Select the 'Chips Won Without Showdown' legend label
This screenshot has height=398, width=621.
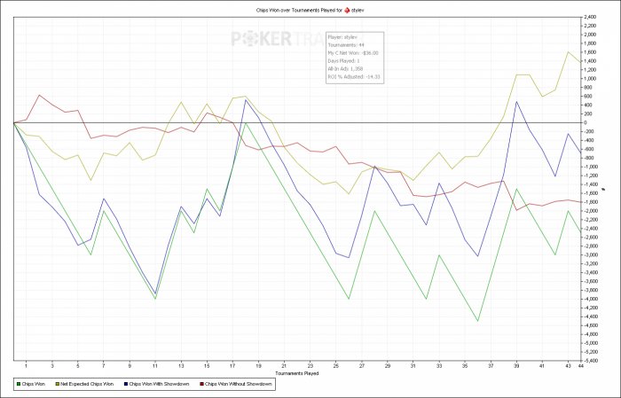click(x=238, y=384)
